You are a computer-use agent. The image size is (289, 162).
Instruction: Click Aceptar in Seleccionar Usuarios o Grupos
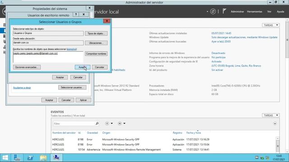click(82, 67)
